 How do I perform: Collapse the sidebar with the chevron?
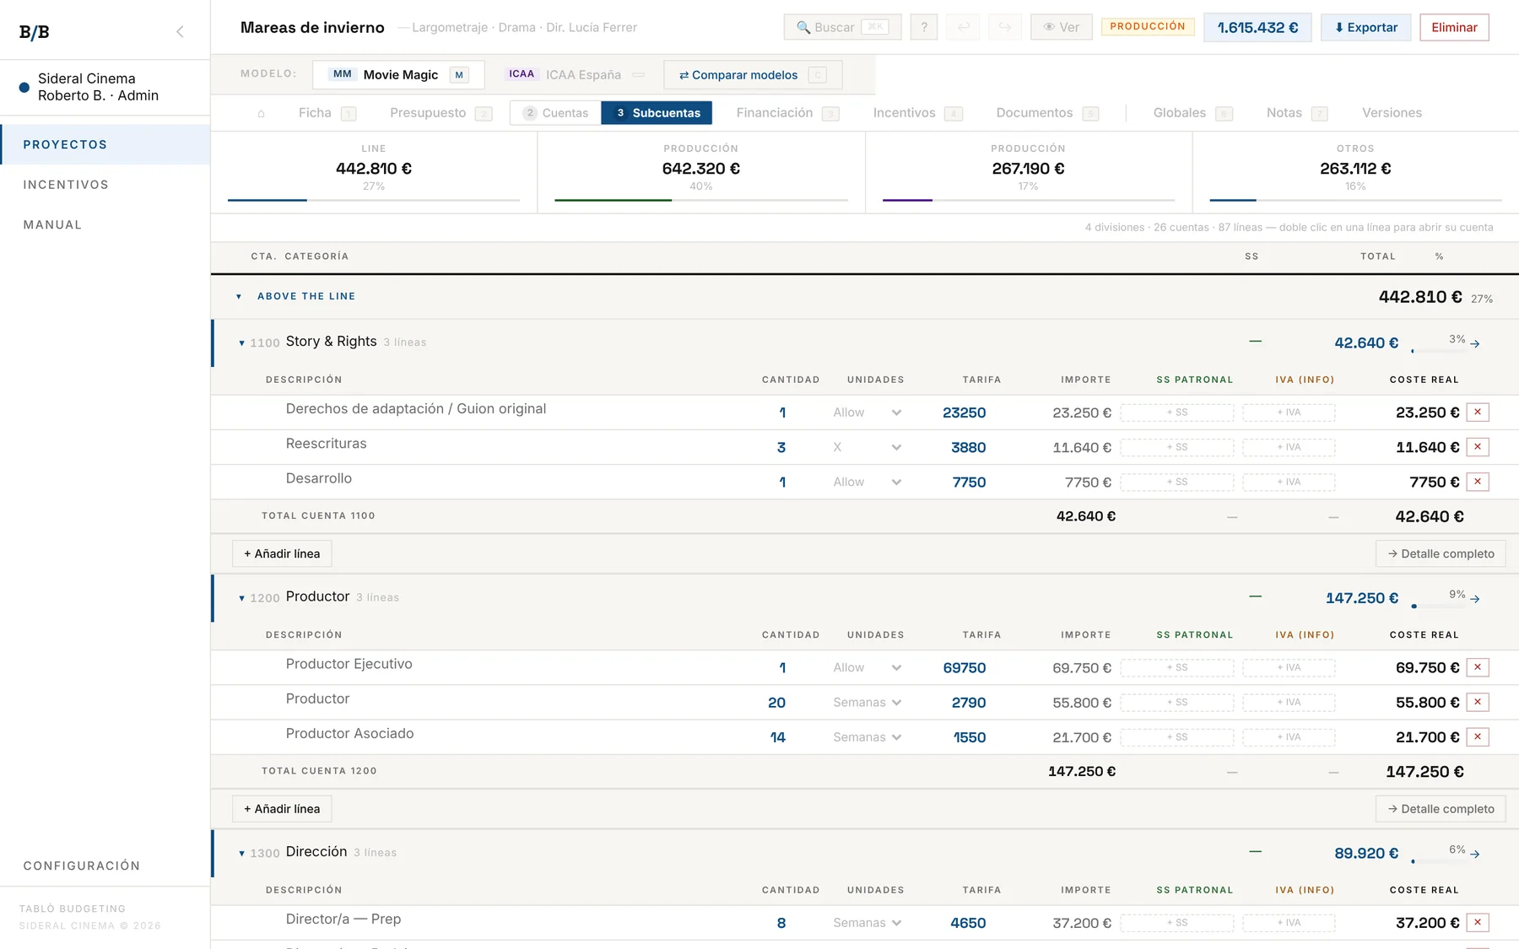(x=180, y=32)
